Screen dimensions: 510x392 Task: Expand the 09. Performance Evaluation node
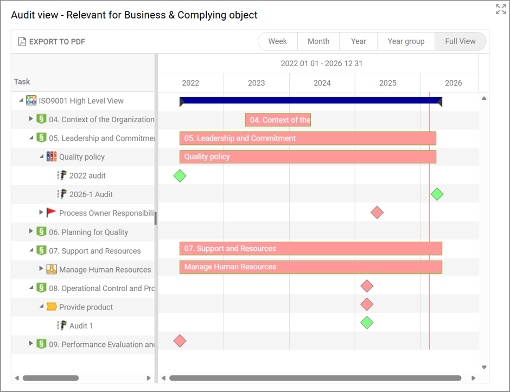(31, 344)
